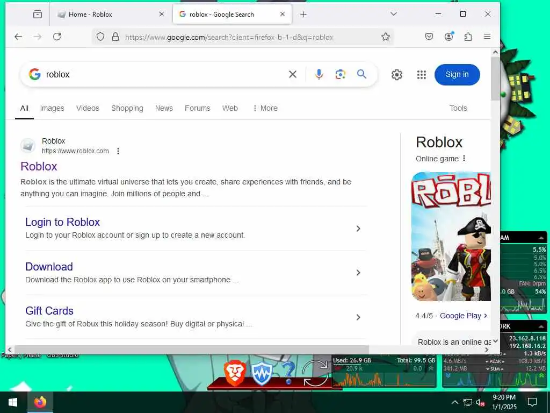Open the three-dot menu beside roblox.com URL
550x413 pixels.
click(x=118, y=151)
